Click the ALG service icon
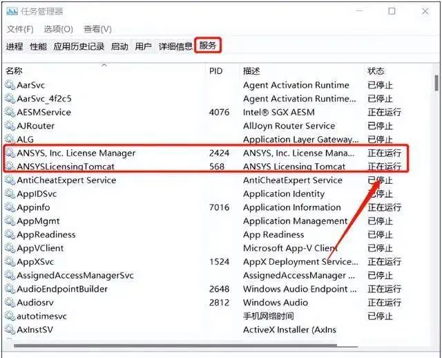The height and width of the screenshot is (358, 442). [x=10, y=139]
